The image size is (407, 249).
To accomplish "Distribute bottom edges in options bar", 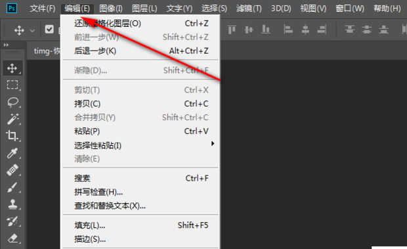I will [383, 30].
